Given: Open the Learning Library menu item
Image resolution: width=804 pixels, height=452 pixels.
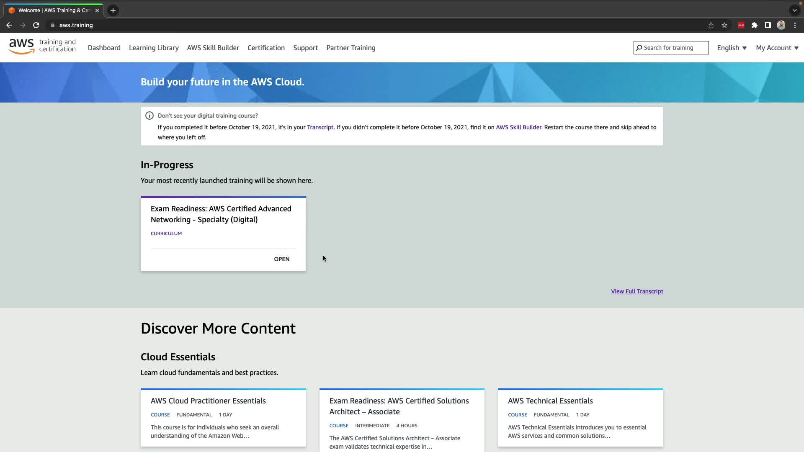Looking at the screenshot, I should coord(154,48).
